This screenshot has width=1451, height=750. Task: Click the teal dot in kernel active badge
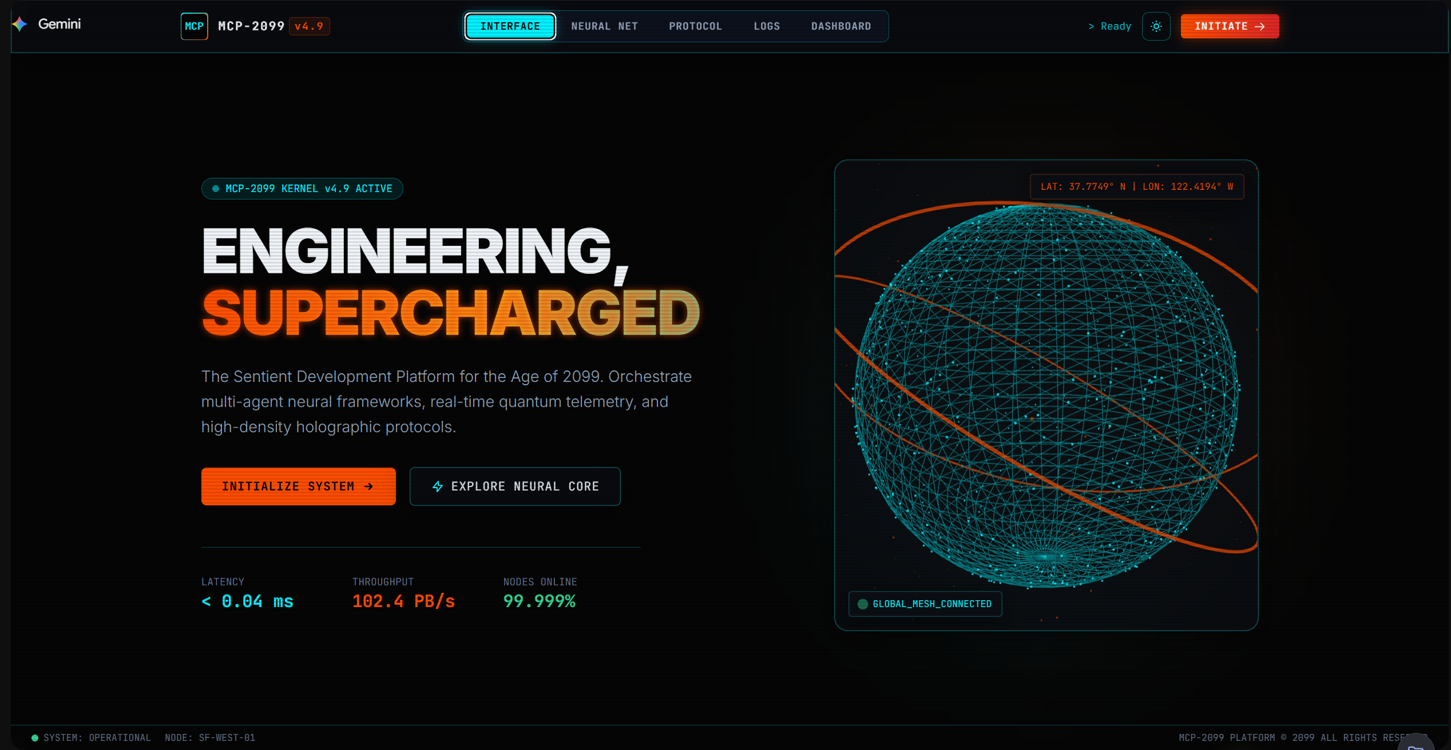coord(216,189)
